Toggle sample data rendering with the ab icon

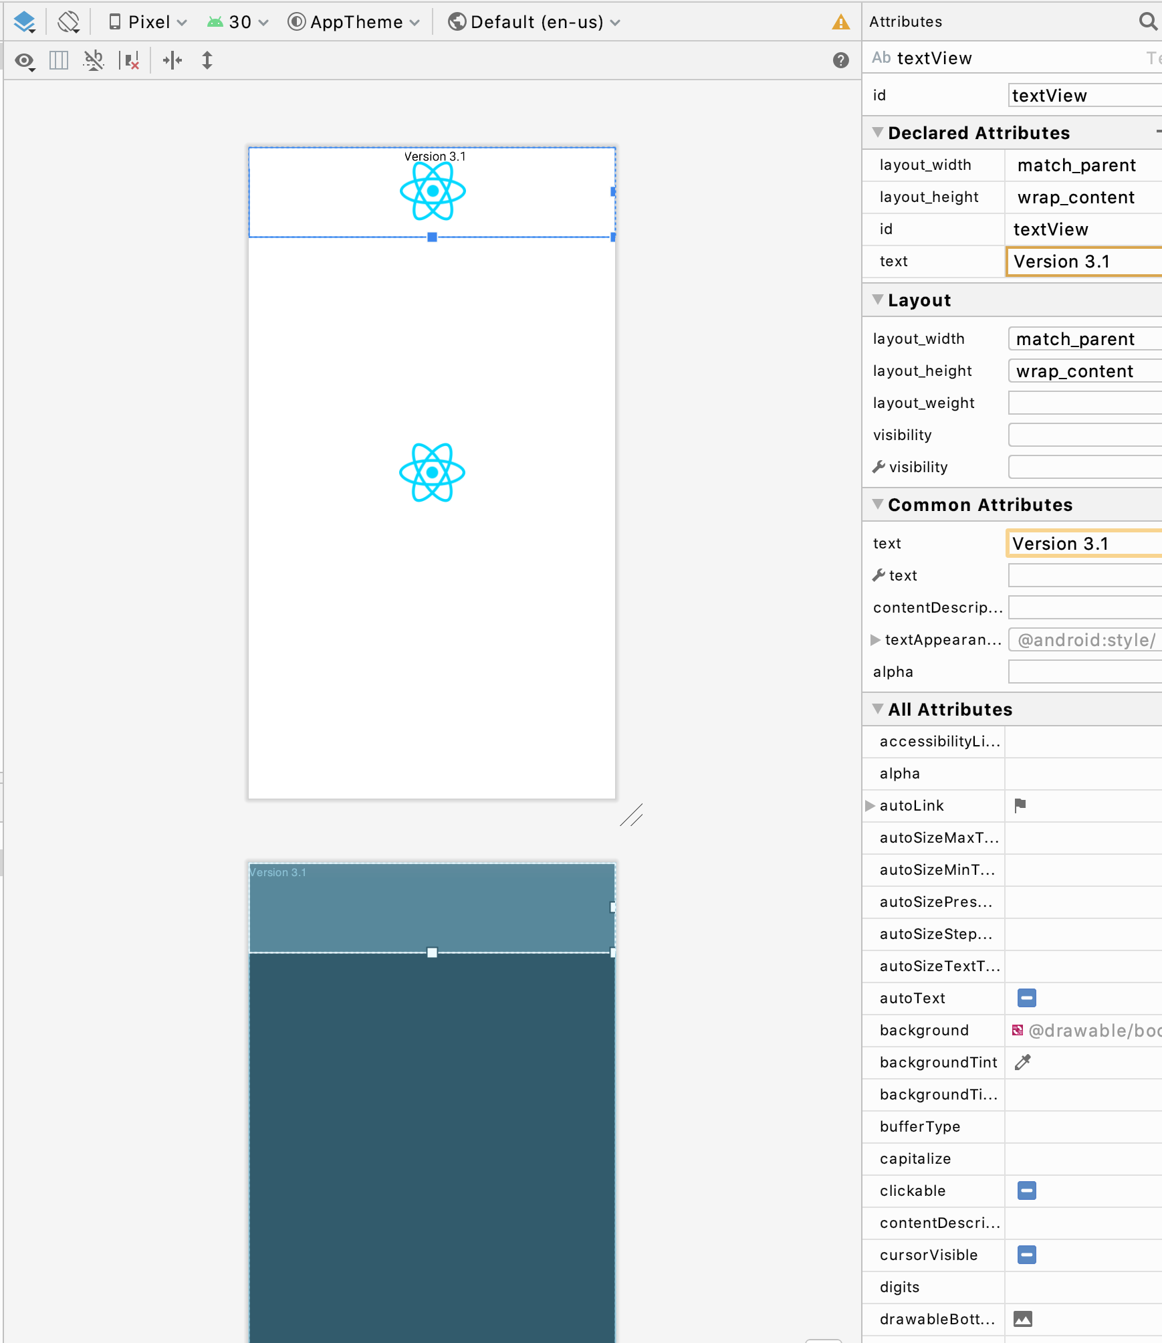click(x=94, y=60)
